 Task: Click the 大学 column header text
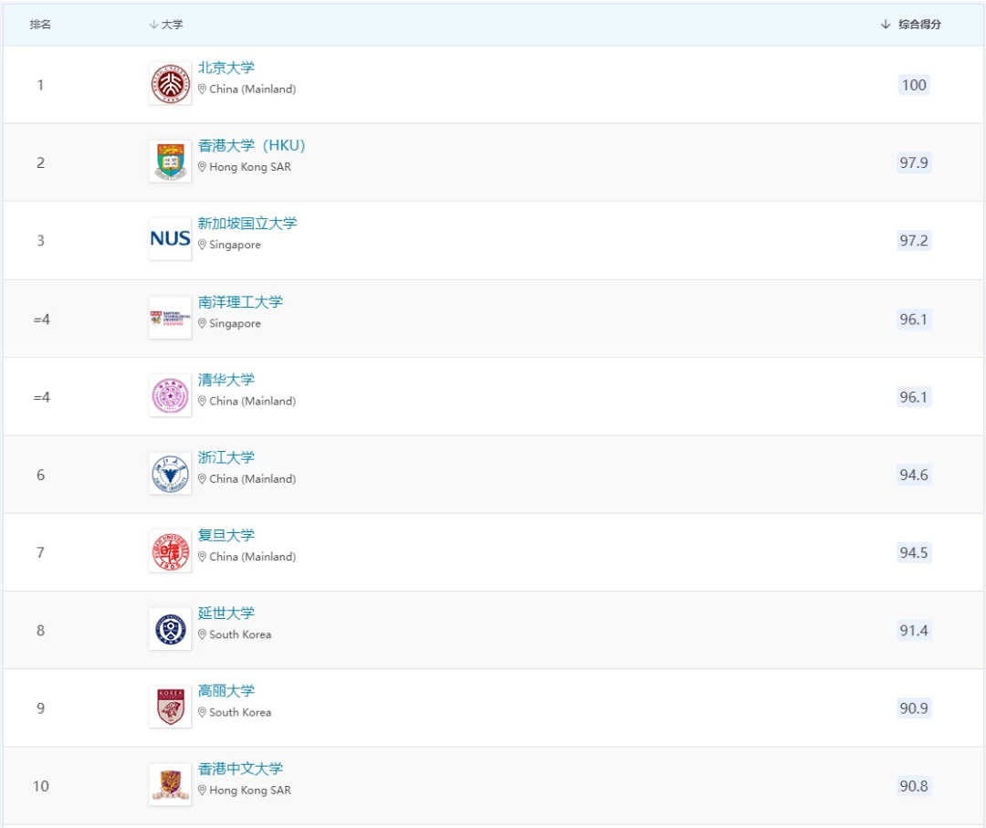[173, 25]
